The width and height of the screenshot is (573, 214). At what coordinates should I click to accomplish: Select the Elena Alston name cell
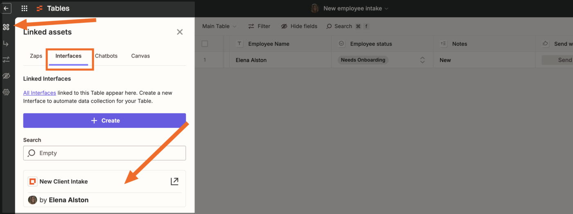(280, 60)
